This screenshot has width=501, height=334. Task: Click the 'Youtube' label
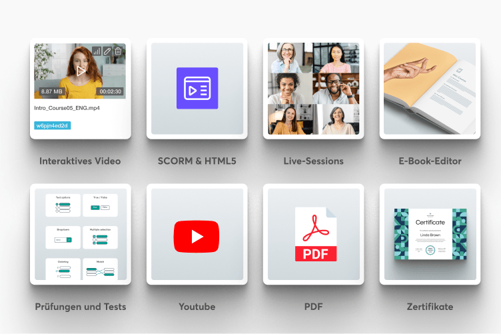(x=197, y=307)
